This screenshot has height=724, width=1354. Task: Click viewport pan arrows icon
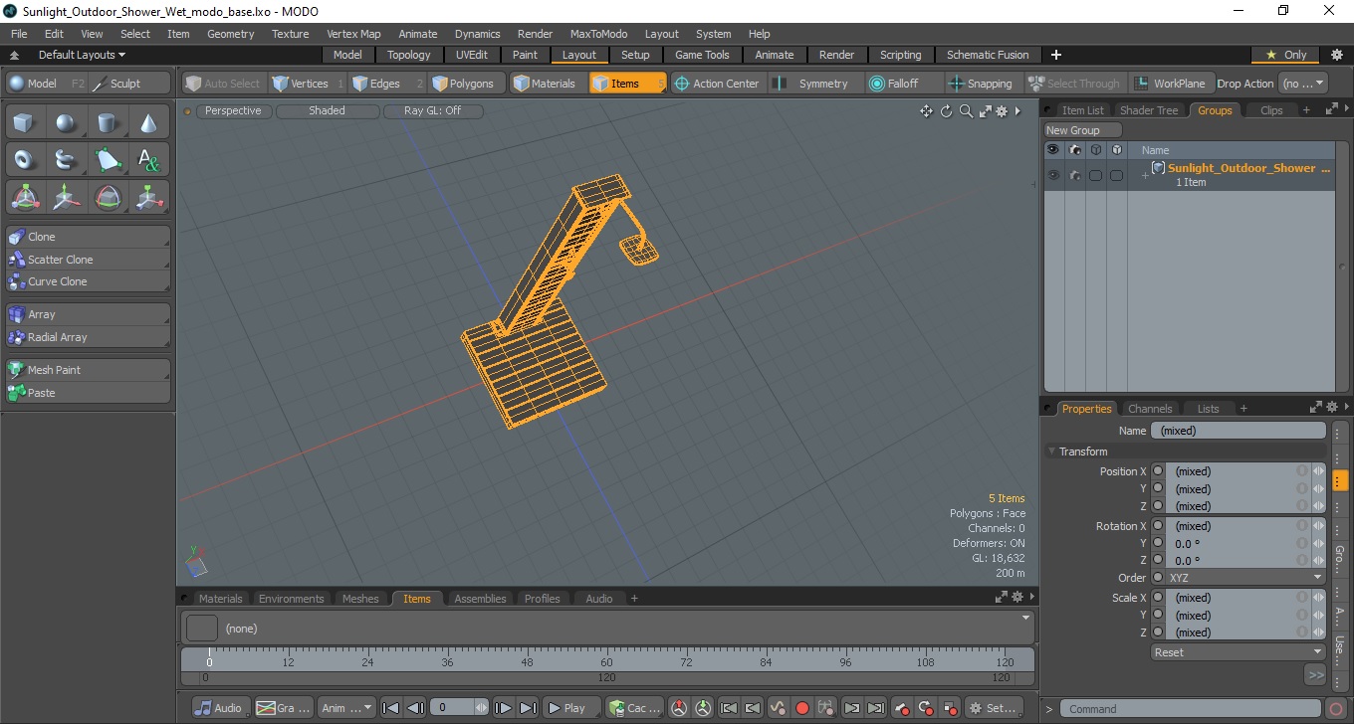[x=926, y=111]
